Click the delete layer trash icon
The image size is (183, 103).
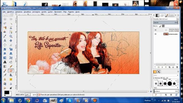(177, 67)
